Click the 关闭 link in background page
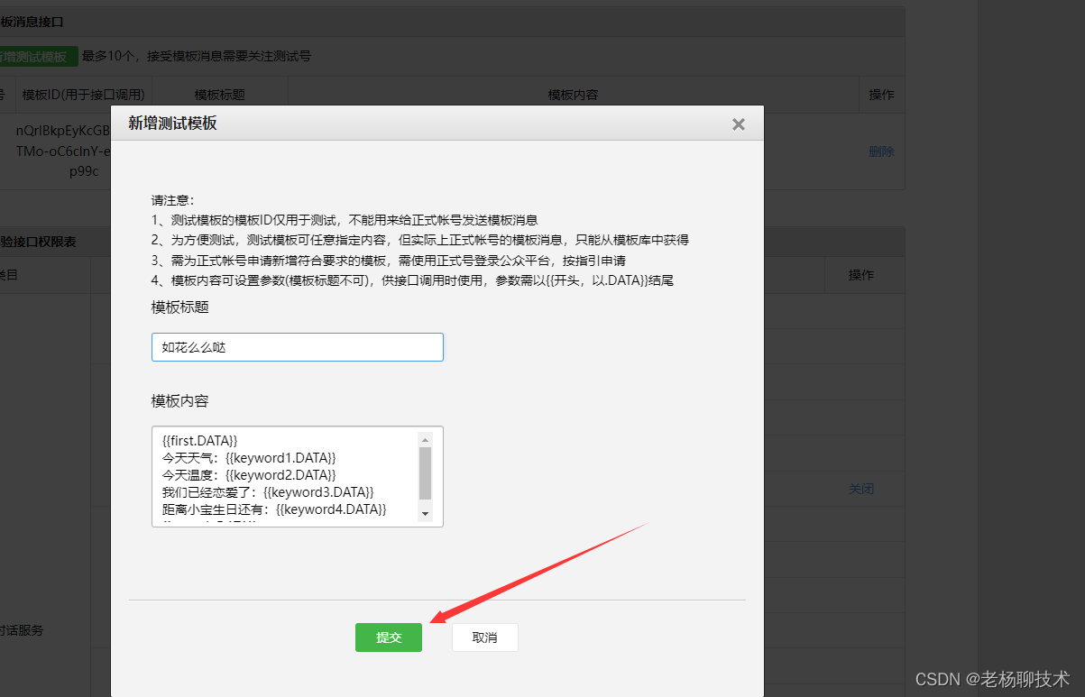Viewport: 1085px width, 697px height. point(861,489)
